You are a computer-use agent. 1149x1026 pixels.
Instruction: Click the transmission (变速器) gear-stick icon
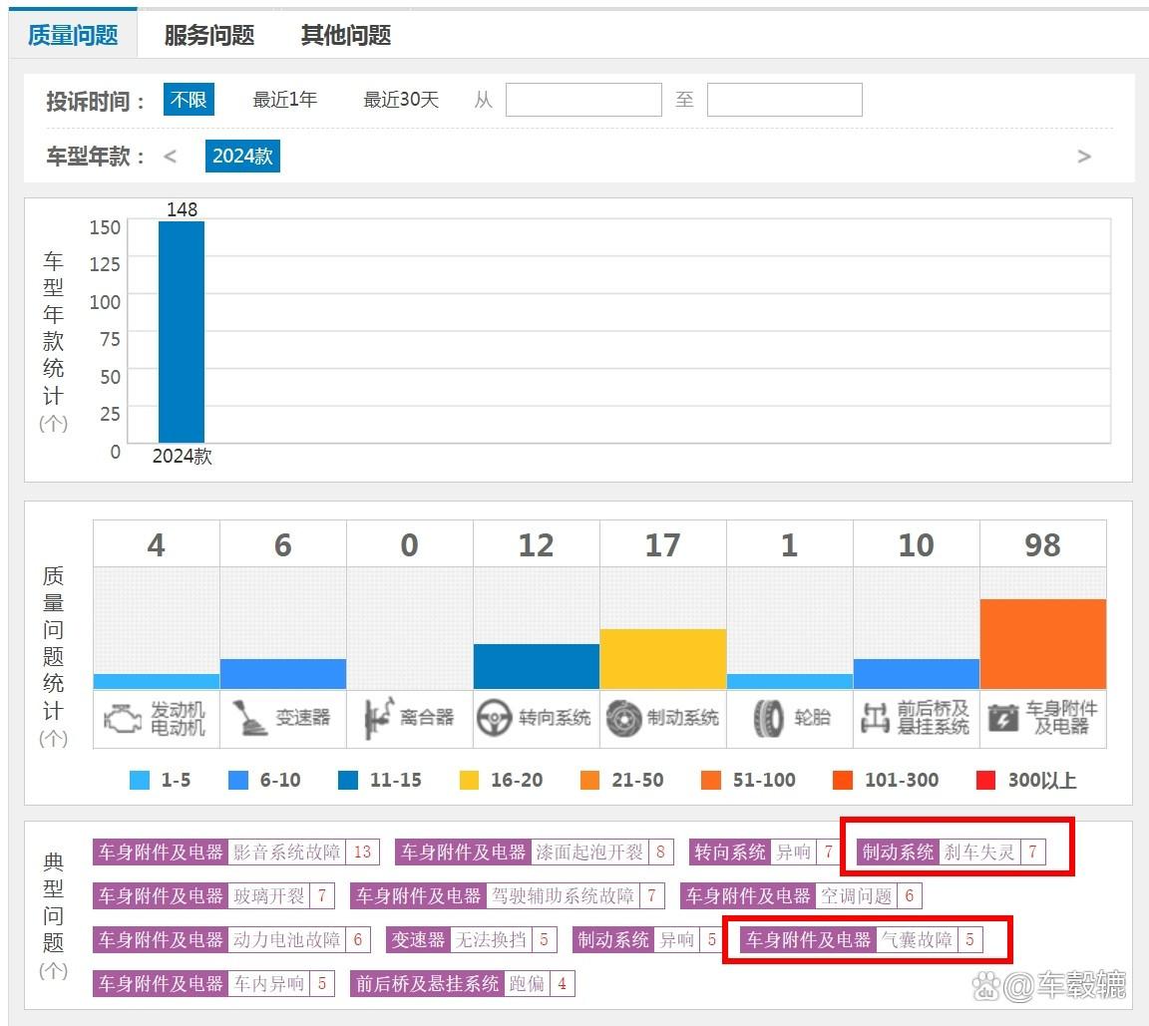(x=250, y=719)
